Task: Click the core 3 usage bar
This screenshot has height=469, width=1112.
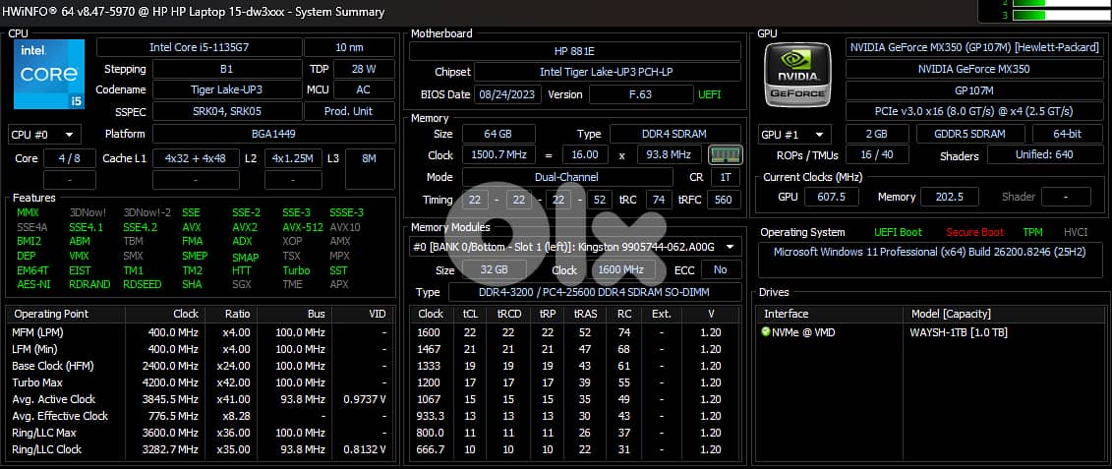Action: (x=1062, y=15)
